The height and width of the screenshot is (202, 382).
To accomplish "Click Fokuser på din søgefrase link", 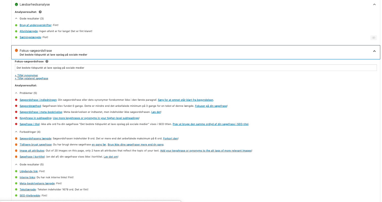I will coord(211,106).
